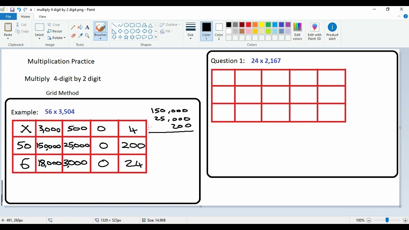Image resolution: width=409 pixels, height=230 pixels.
Task: Choose the Right arrow shape
Action: click(x=138, y=31)
